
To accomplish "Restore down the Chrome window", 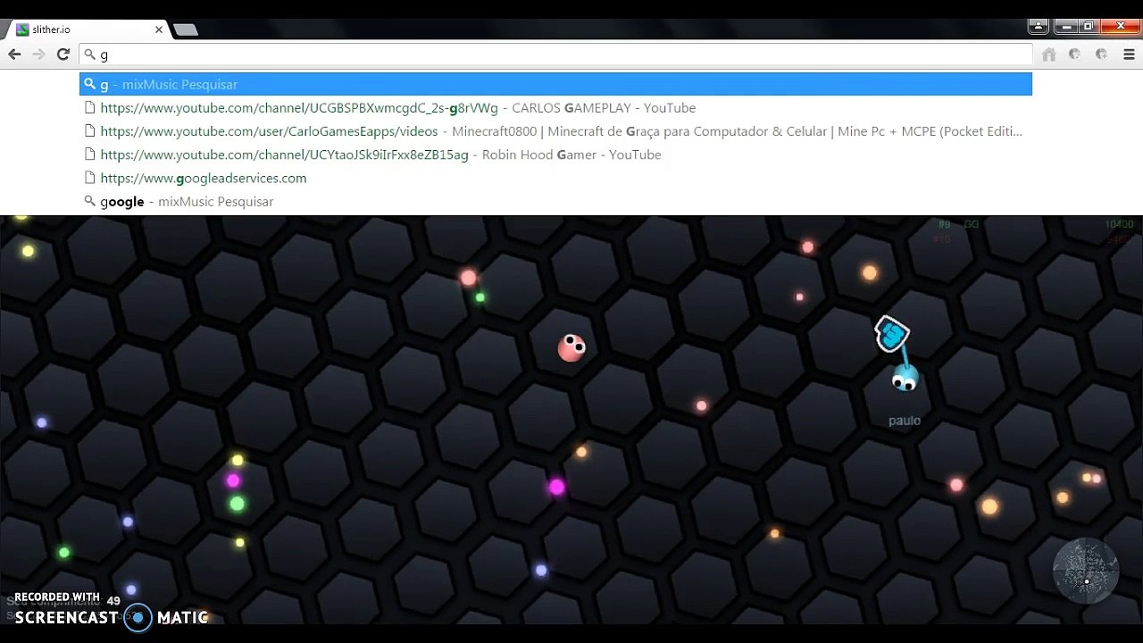I will click(1088, 26).
